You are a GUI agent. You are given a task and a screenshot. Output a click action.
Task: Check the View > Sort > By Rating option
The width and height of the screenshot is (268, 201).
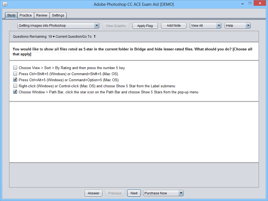pos(15,68)
